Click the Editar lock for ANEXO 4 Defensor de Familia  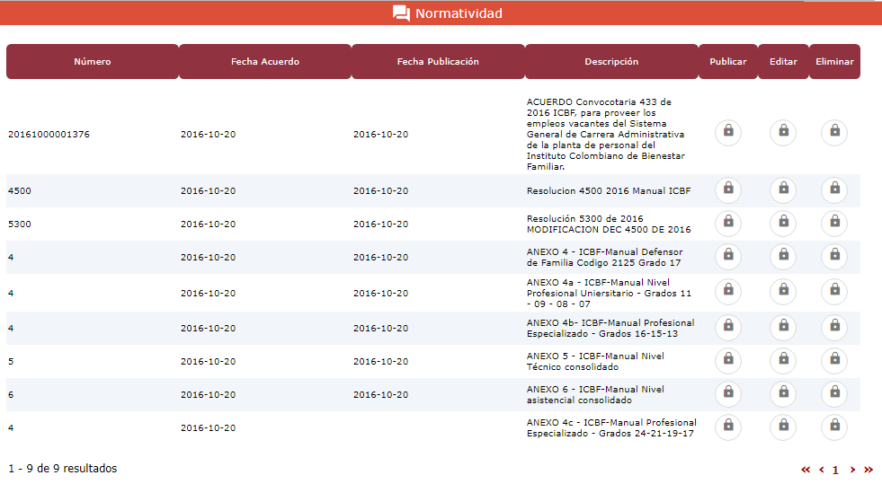click(783, 257)
